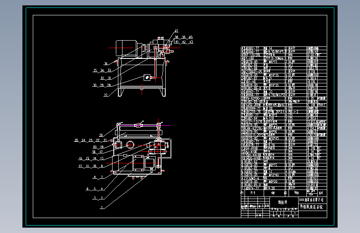Screen dimensions: 360x233
Task: Select callout number 9 in plan view
Action: click(x=102, y=166)
